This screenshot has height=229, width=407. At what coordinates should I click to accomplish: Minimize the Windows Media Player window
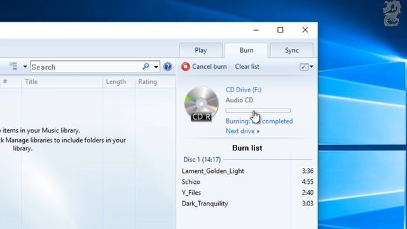pos(256,30)
